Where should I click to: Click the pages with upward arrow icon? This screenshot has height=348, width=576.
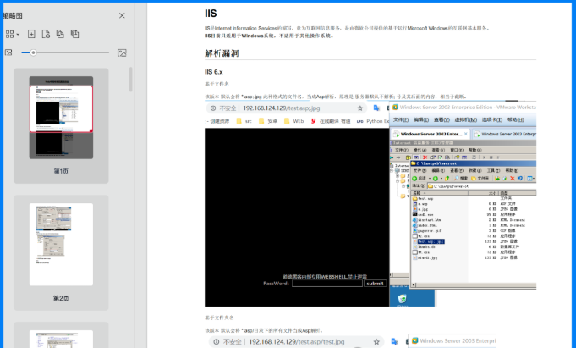(75, 34)
